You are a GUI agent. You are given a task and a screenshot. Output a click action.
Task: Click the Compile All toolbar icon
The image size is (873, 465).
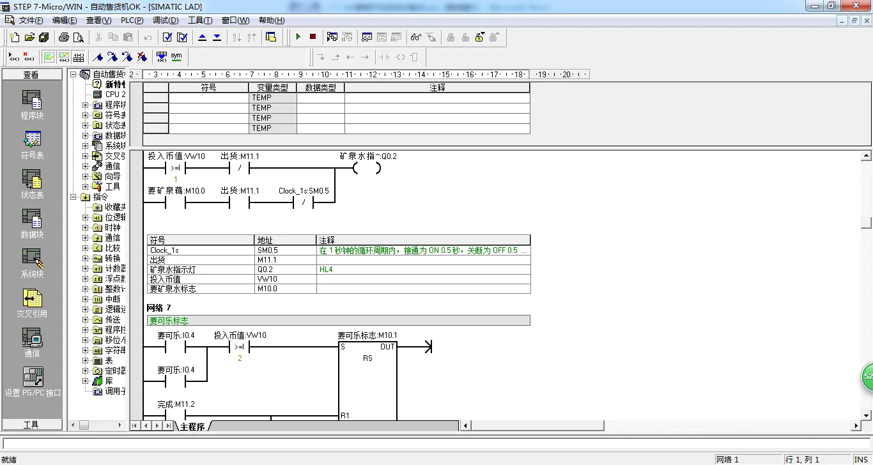182,37
